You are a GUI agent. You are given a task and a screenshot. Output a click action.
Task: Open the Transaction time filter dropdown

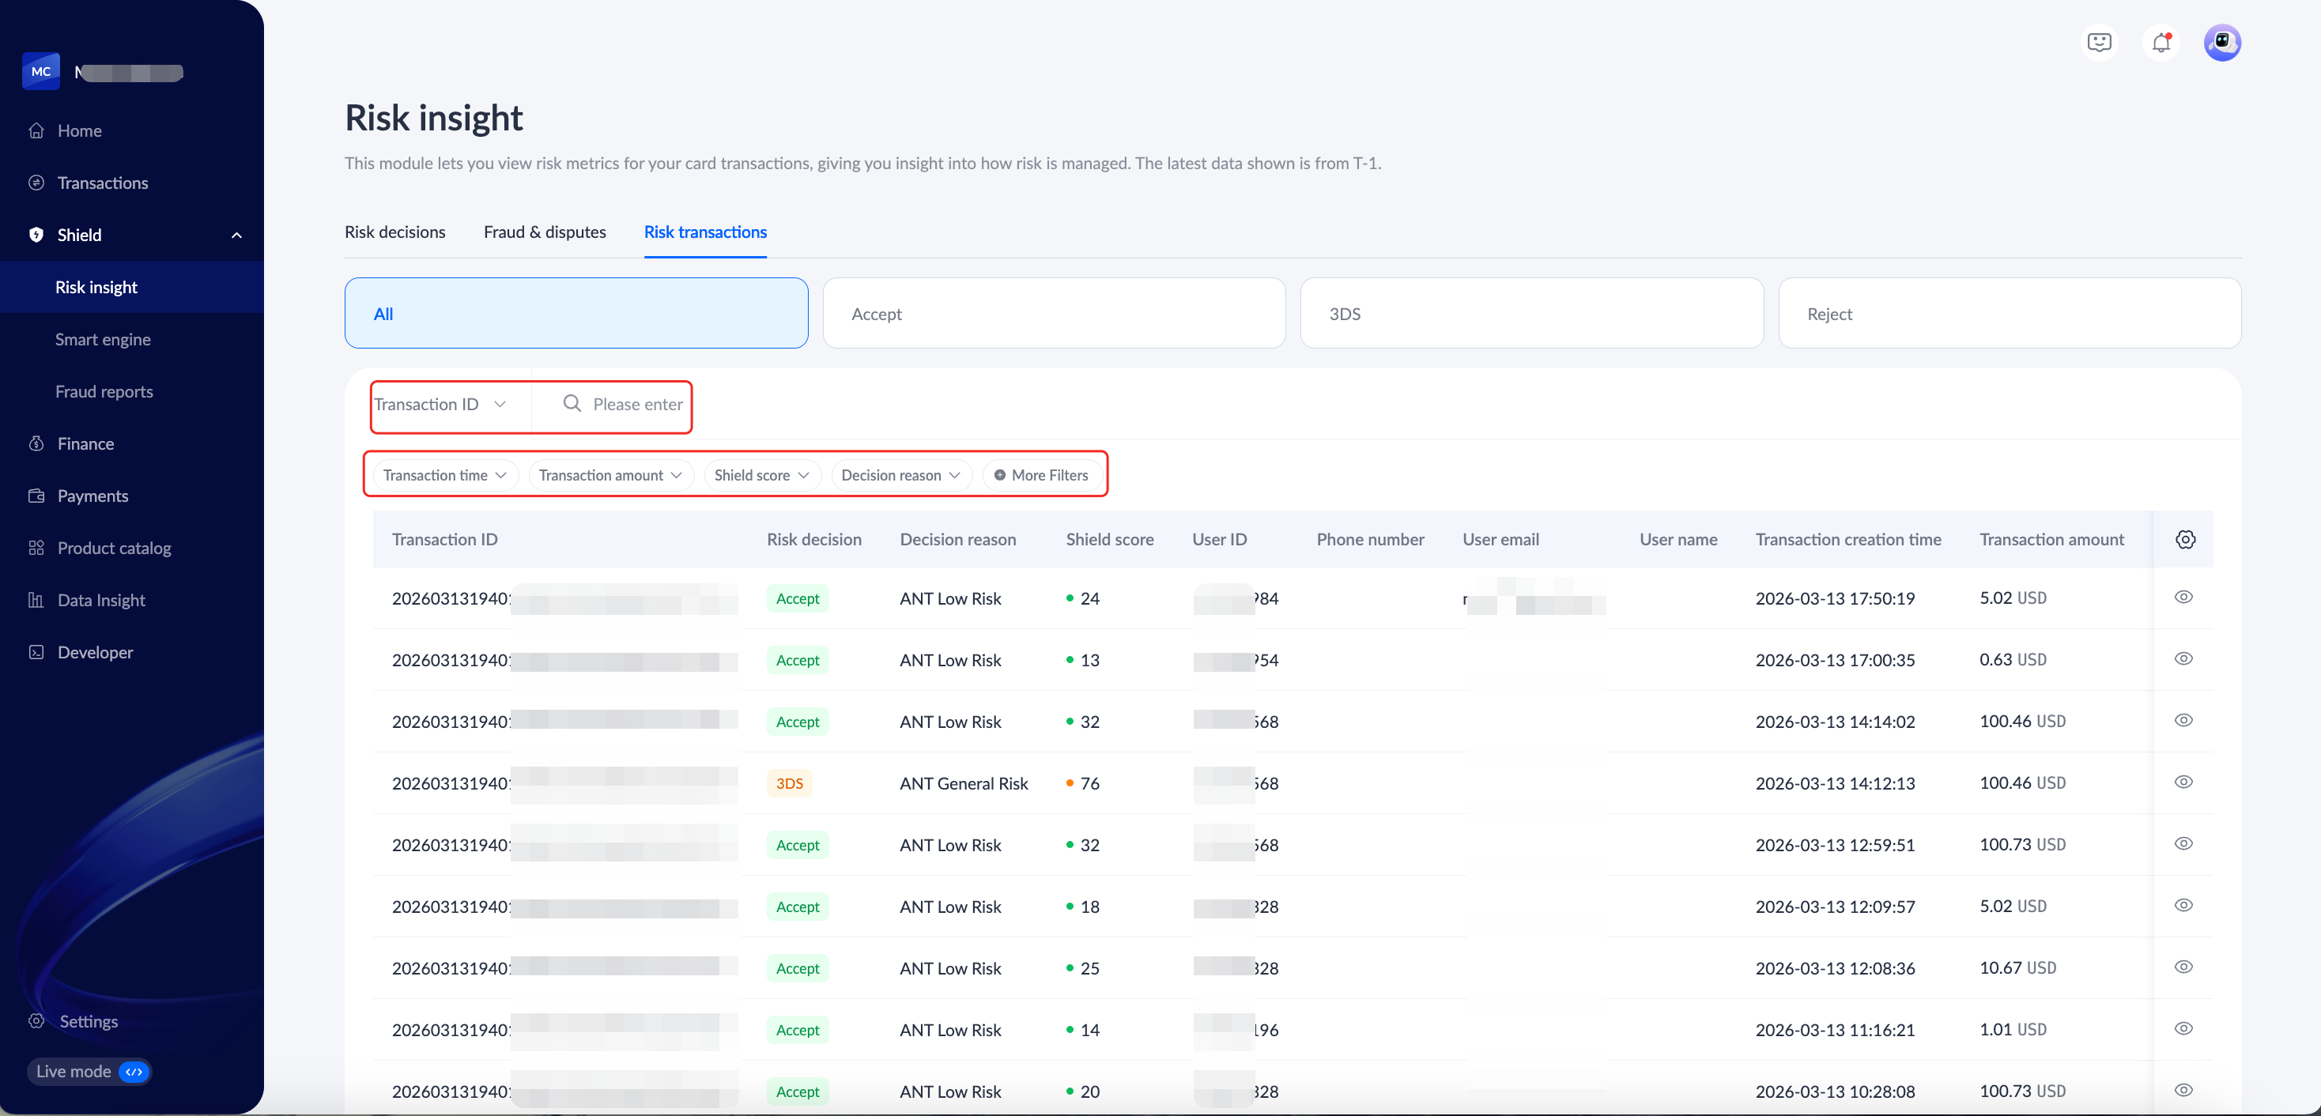(444, 475)
